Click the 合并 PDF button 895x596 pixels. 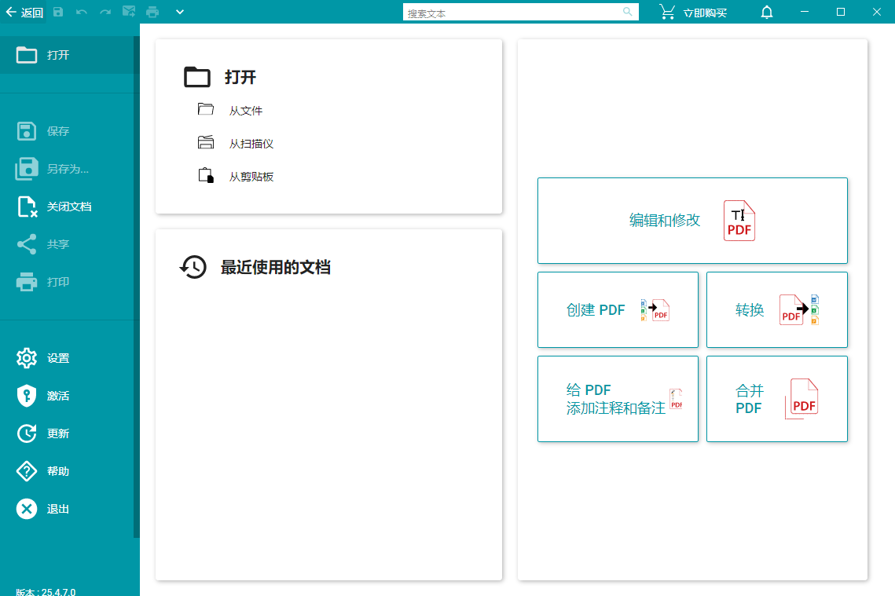776,399
